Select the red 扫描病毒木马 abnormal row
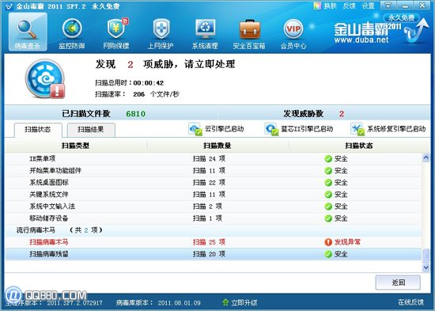The width and height of the screenshot is (435, 311). pos(213,242)
